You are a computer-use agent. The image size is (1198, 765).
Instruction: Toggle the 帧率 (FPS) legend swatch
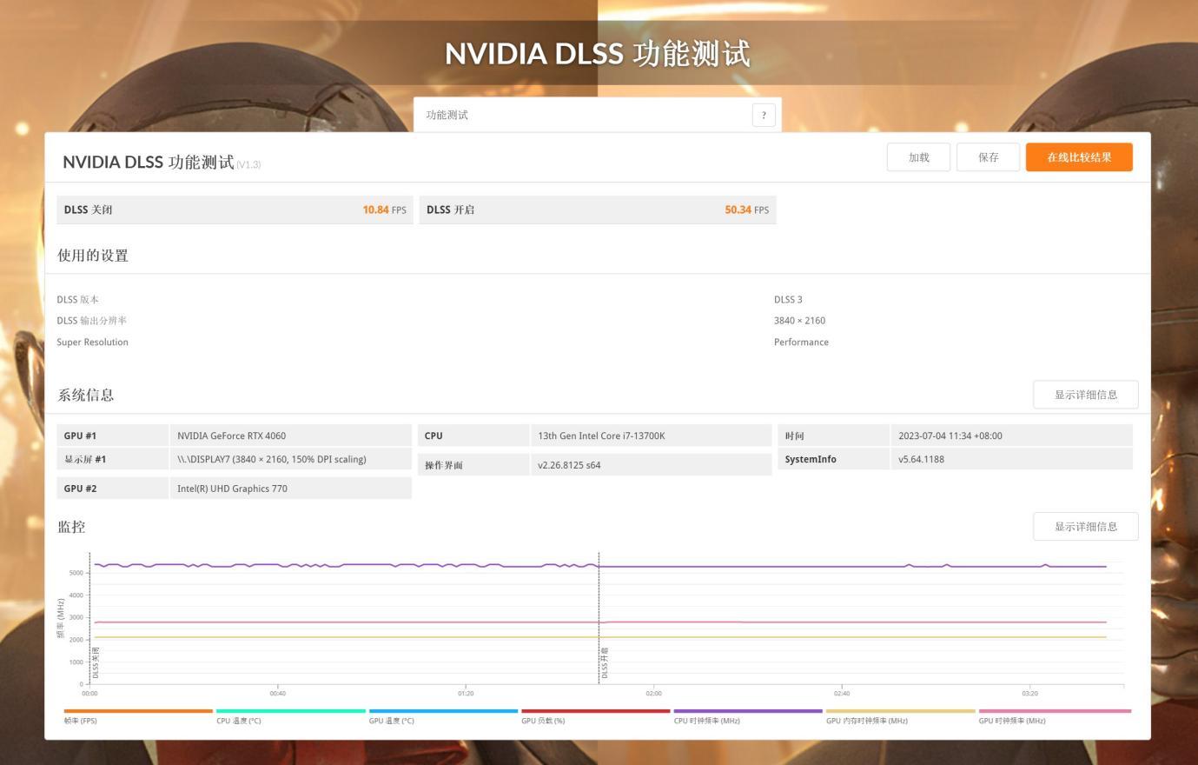138,711
